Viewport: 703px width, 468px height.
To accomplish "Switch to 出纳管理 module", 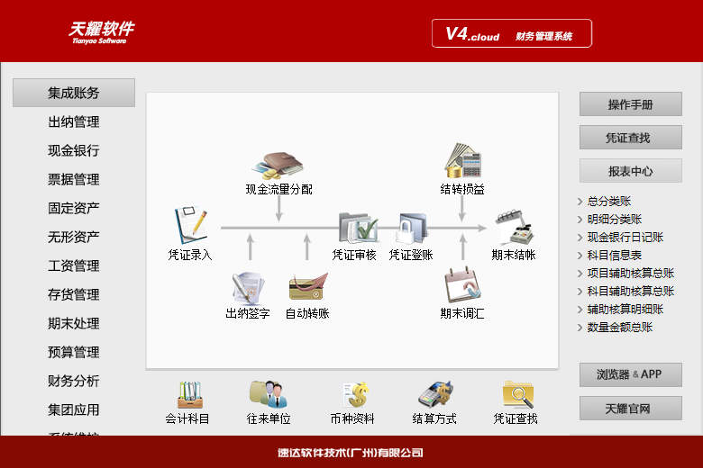I will 74,121.
